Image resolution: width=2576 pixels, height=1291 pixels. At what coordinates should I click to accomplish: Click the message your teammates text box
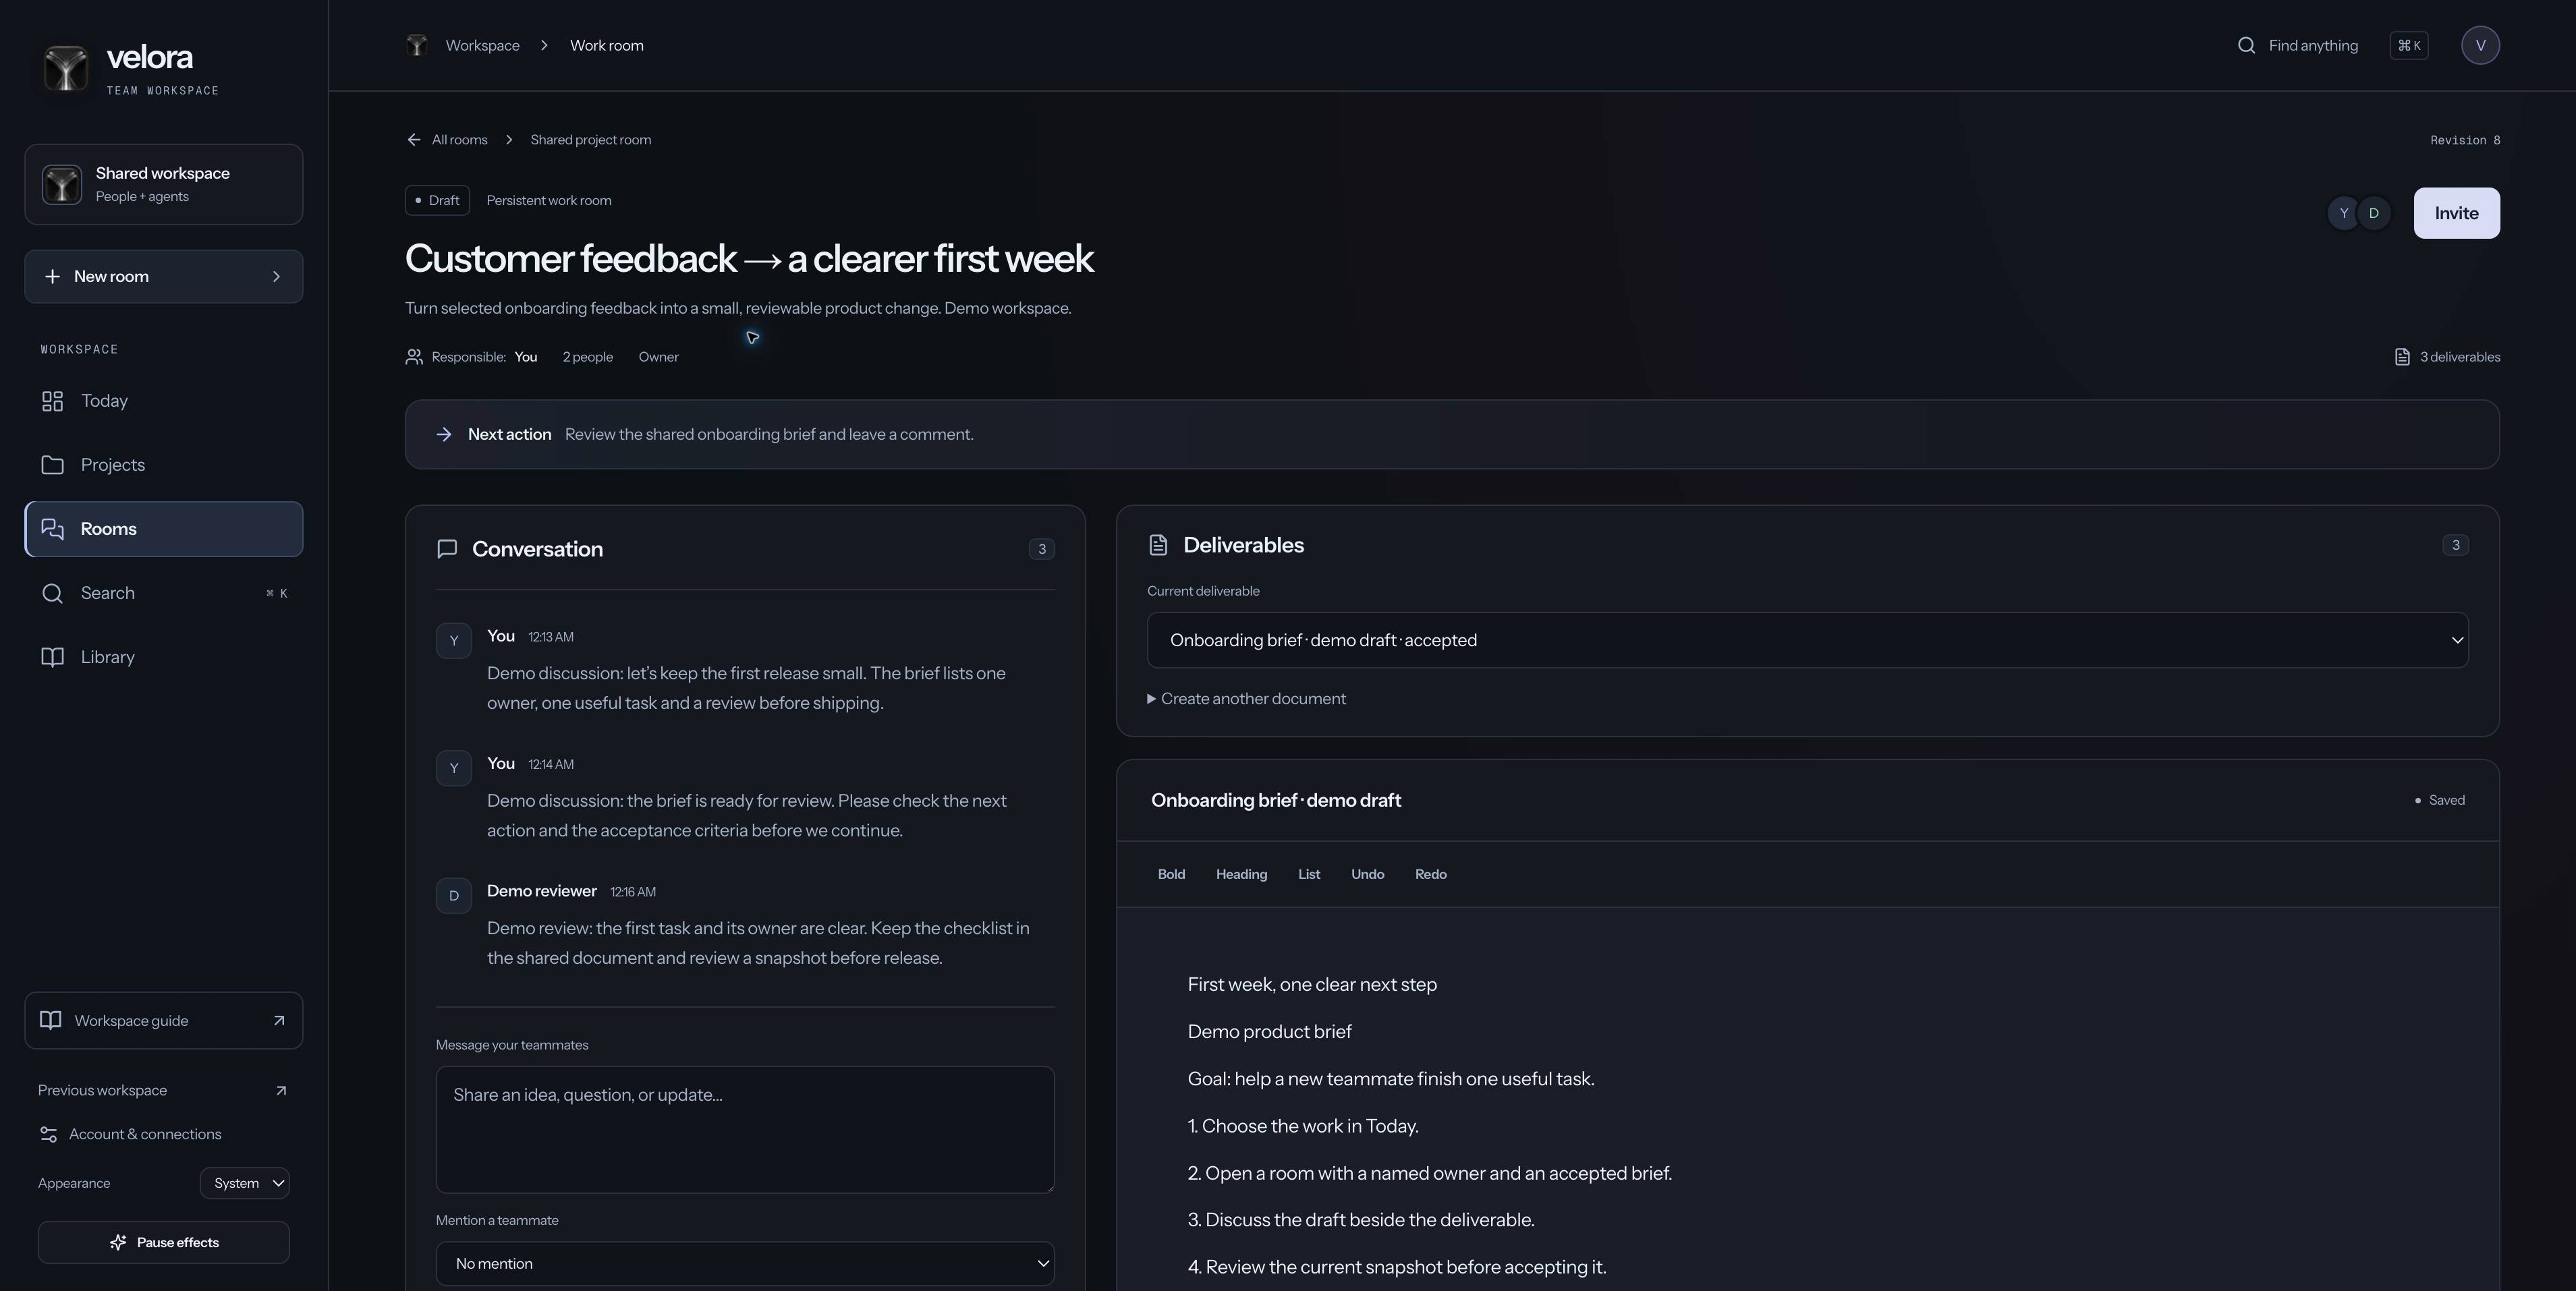tap(745, 1130)
